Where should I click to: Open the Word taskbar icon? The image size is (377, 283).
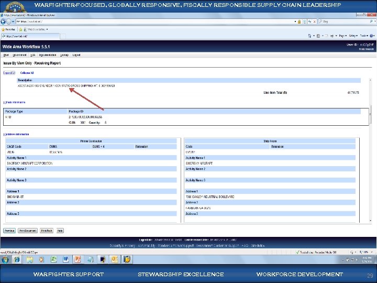pos(65,259)
